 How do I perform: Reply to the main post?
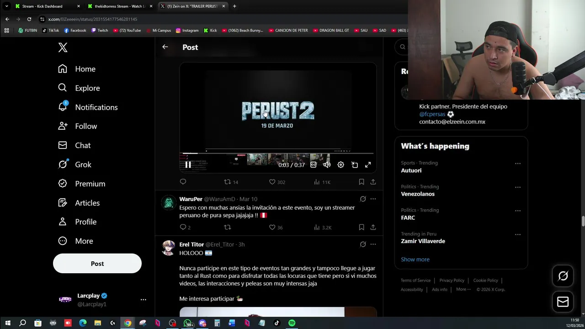click(x=183, y=182)
